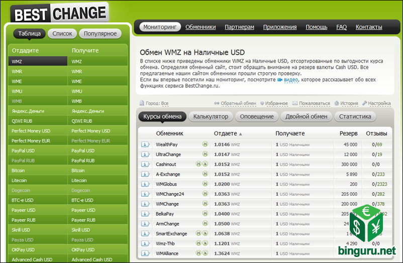Click the Настройка link
Viewport: 403px width, 263px height.
click(379, 103)
